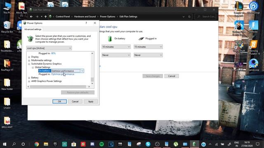The image size is (264, 148).
Task: Launch Google Chrome from taskbar
Action: click(37, 144)
